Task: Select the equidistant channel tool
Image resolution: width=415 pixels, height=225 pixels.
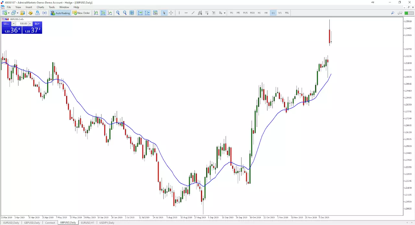Action: tap(200, 13)
